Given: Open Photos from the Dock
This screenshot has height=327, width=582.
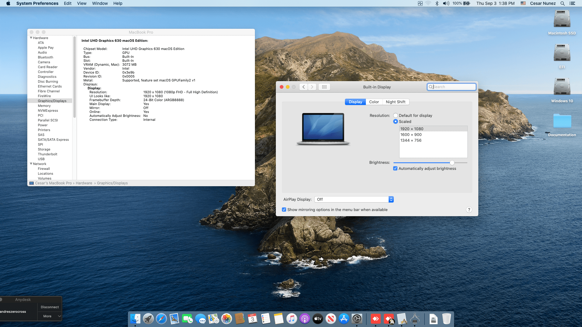Looking at the screenshot, I should [226, 319].
